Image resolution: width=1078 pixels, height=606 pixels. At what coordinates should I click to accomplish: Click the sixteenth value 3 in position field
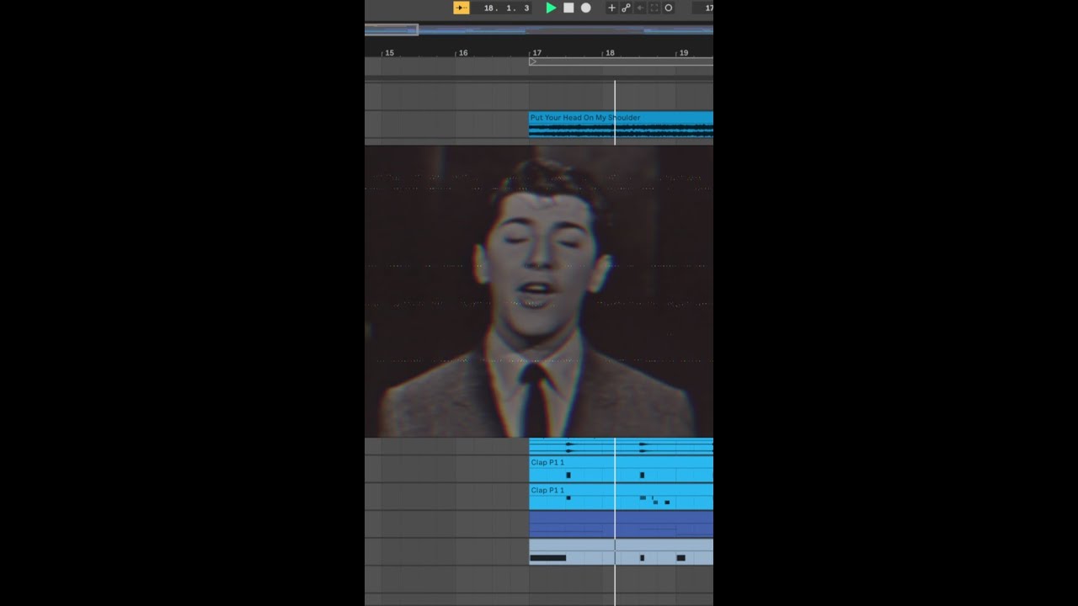tap(526, 8)
